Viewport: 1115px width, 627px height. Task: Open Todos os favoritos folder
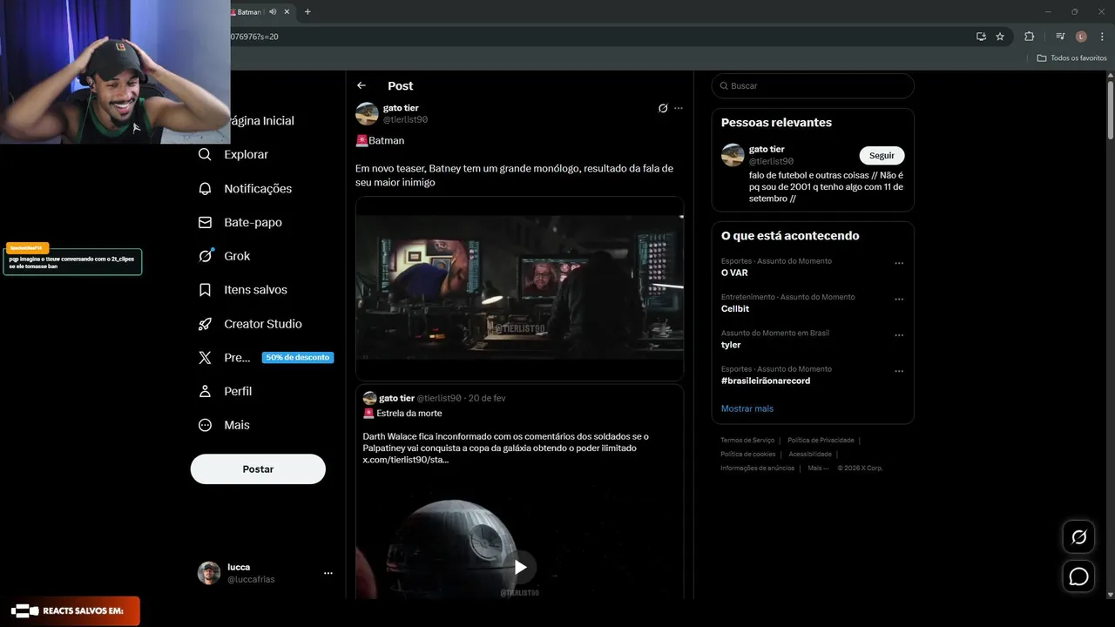[x=1071, y=58]
